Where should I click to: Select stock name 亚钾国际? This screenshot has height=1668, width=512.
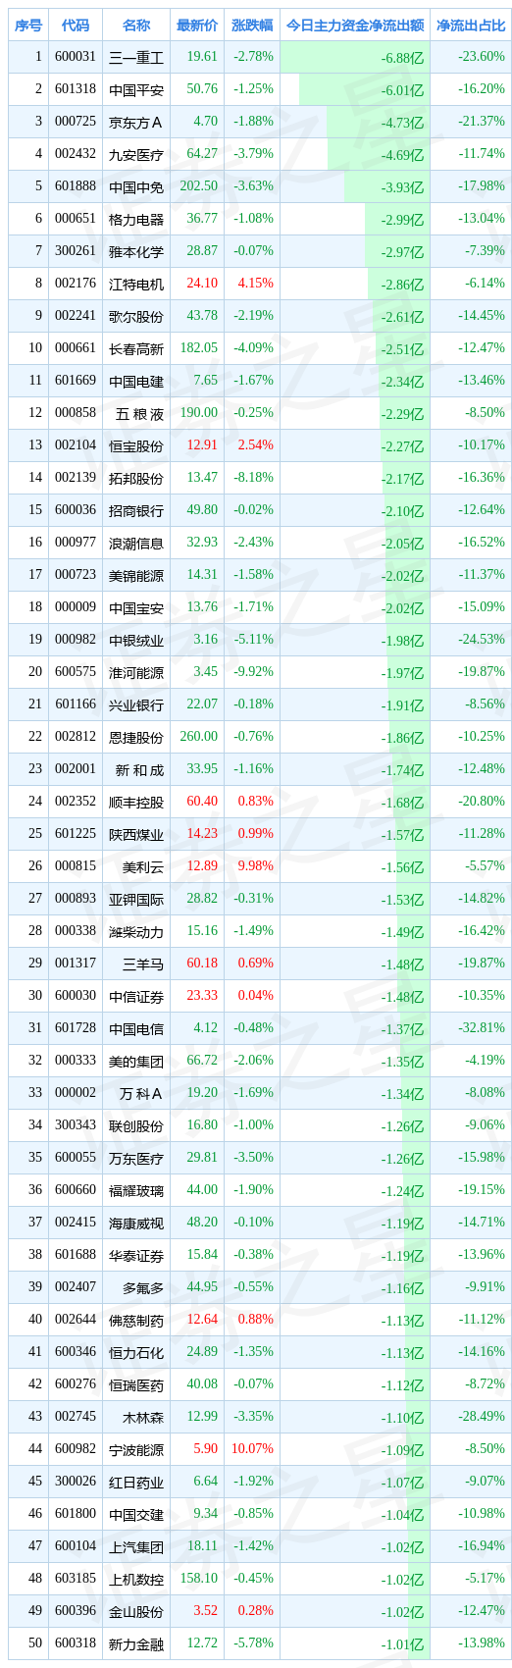136,899
